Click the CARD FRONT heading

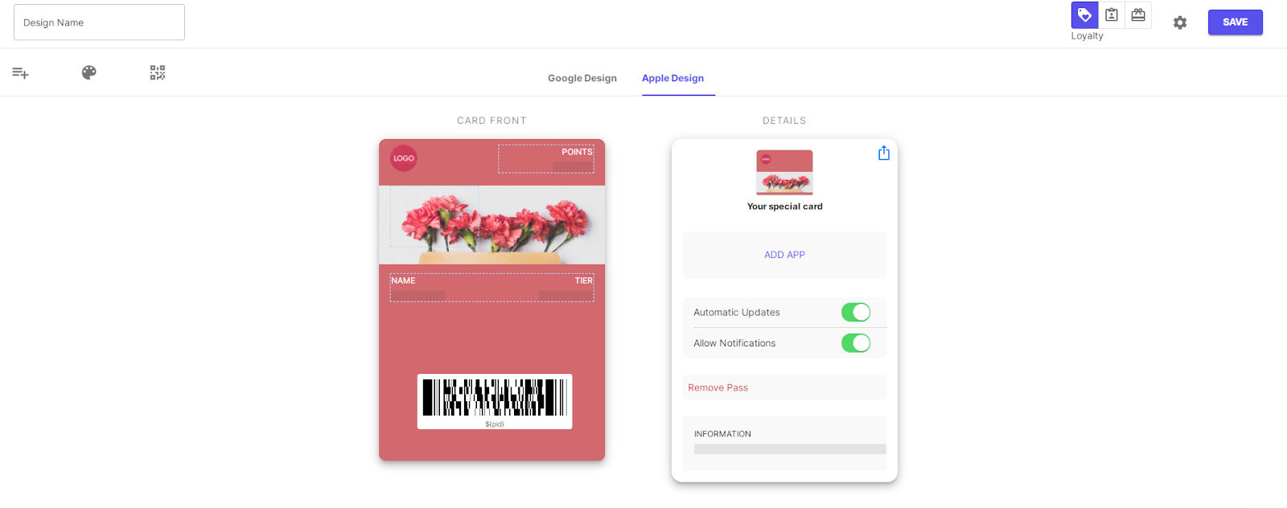491,121
